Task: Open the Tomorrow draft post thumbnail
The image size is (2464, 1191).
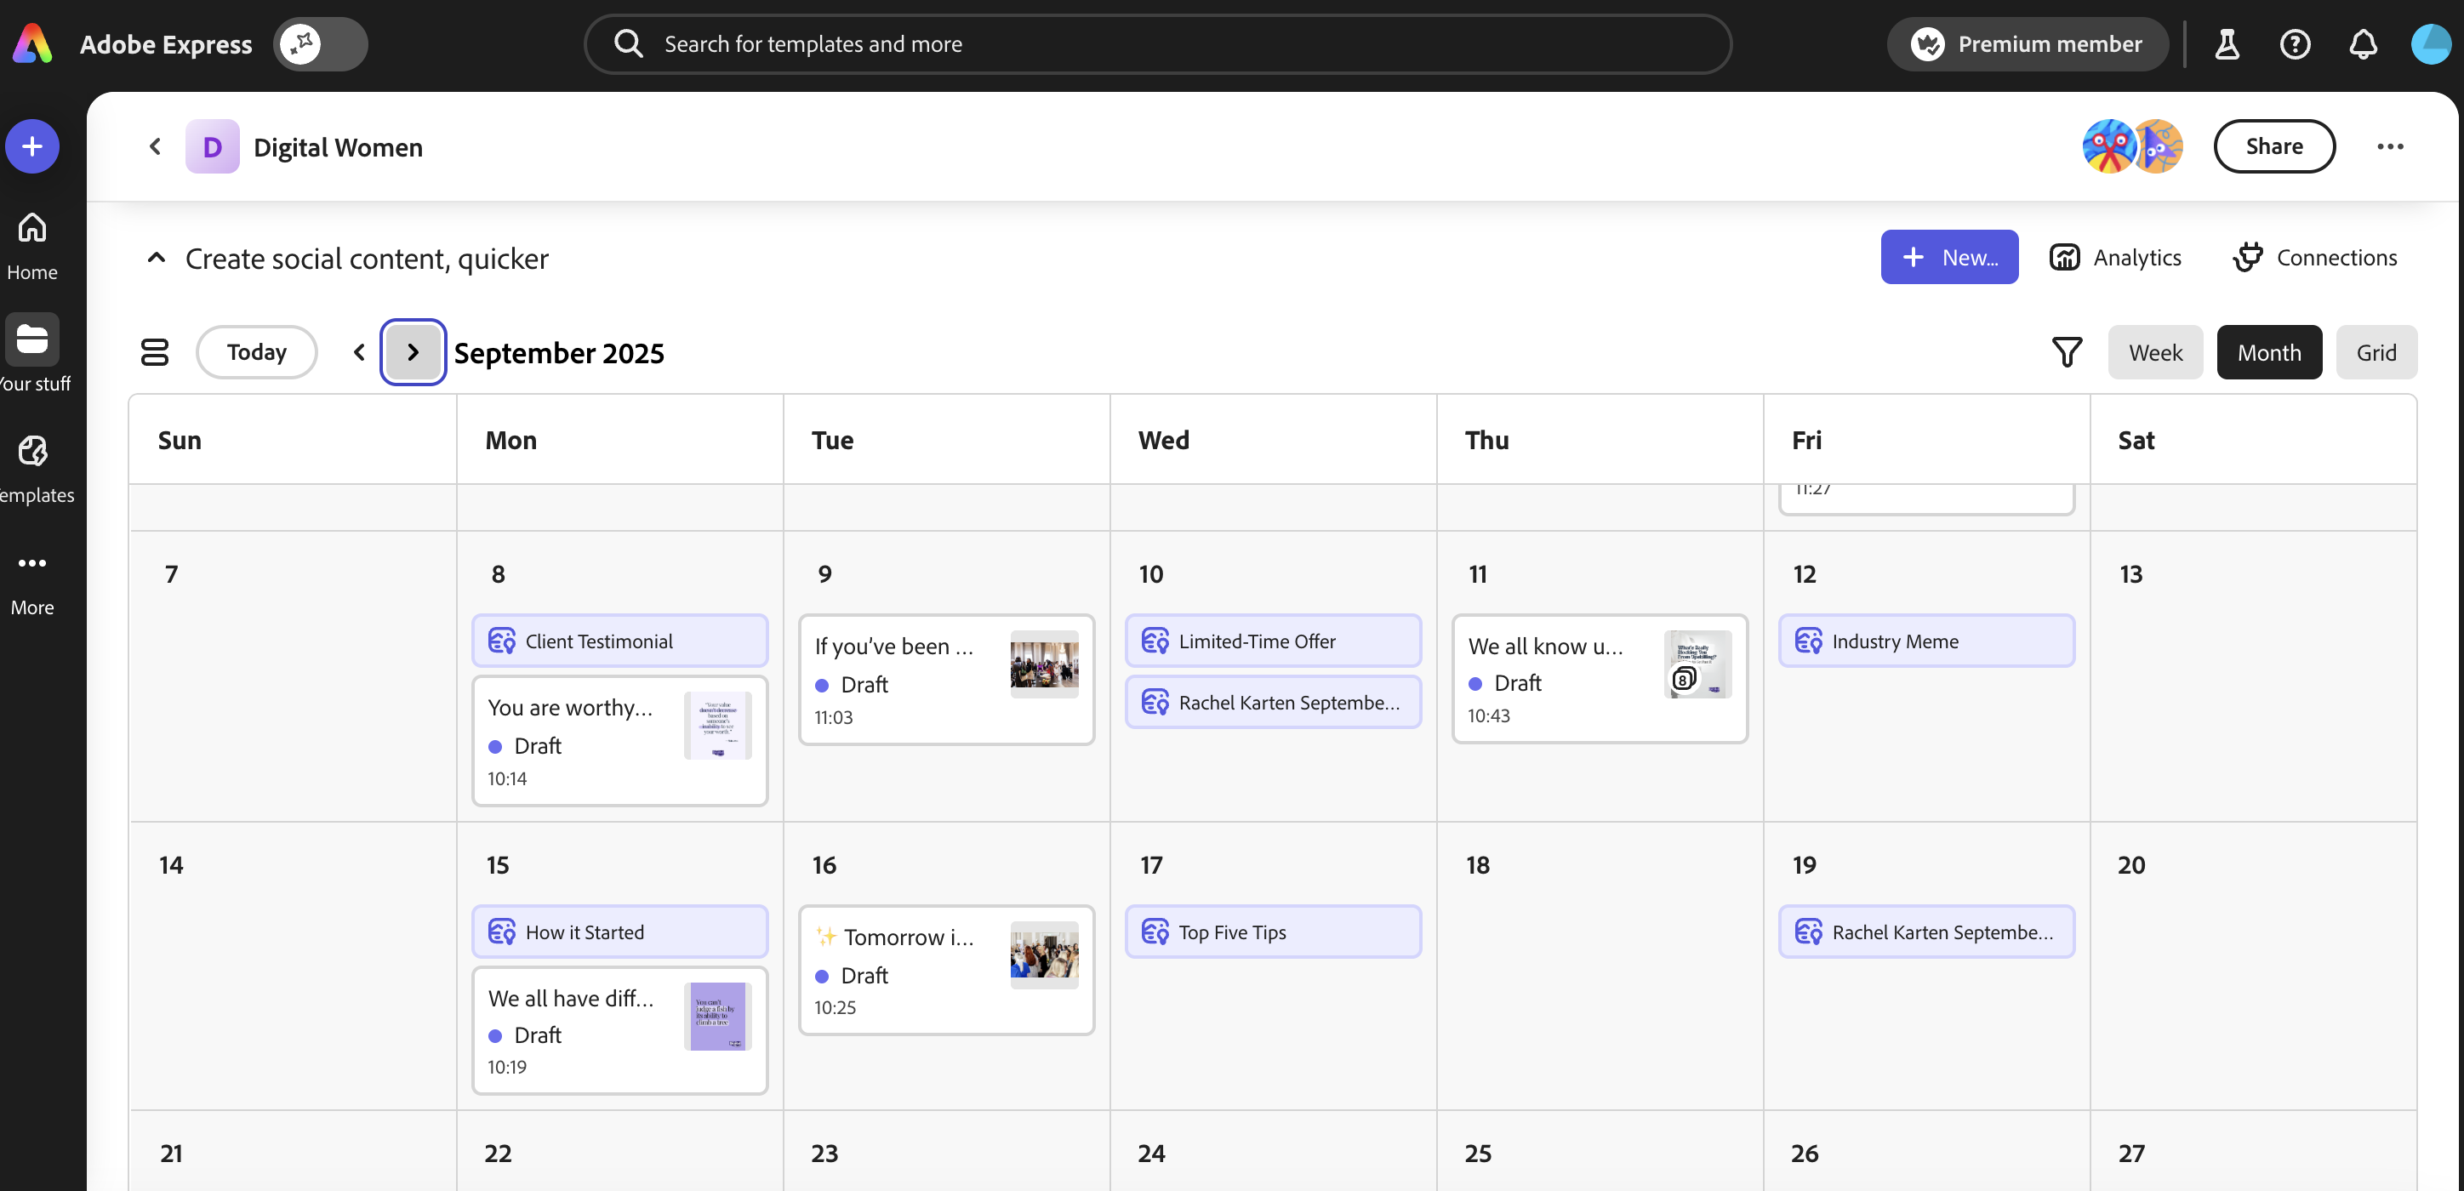Action: pyautogui.click(x=1044, y=955)
